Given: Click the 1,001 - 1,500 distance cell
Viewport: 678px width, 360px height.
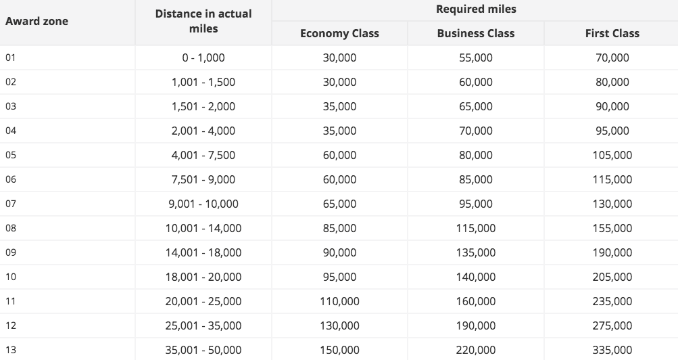Looking at the screenshot, I should point(203,82).
